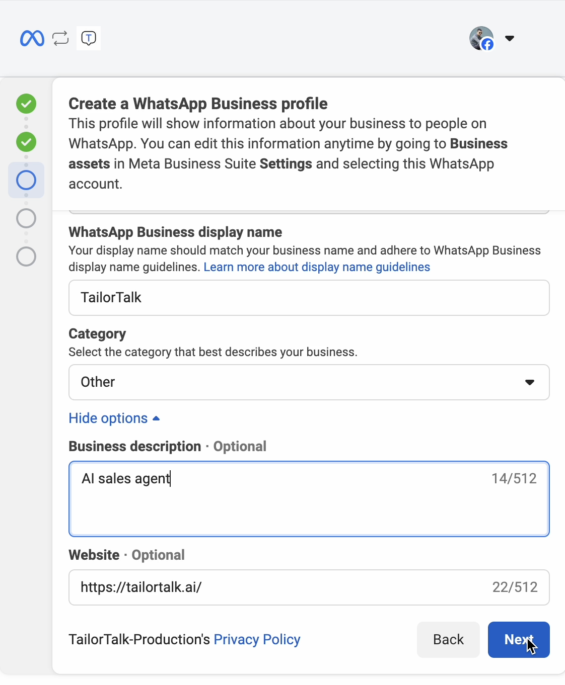The height and width of the screenshot is (685, 565).
Task: Go to the second completed step
Action: [x=26, y=142]
